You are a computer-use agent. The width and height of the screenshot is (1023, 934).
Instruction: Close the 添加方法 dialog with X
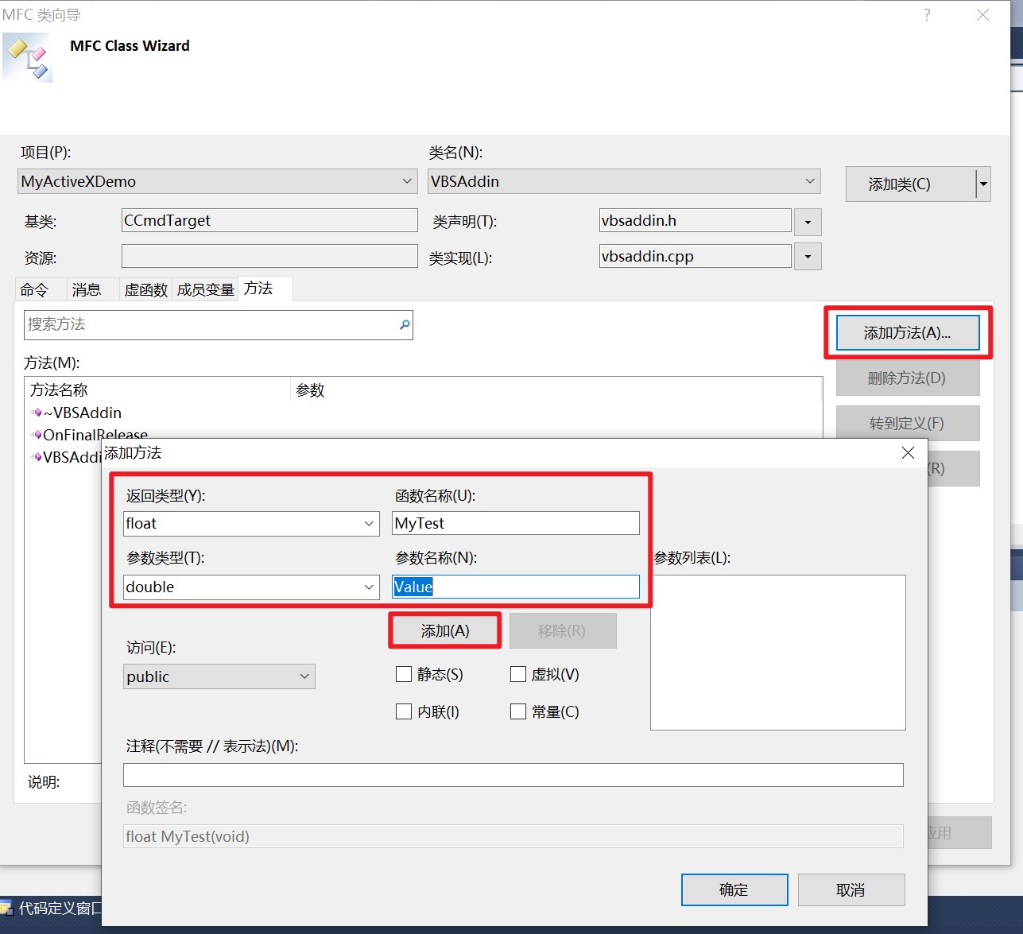908,453
